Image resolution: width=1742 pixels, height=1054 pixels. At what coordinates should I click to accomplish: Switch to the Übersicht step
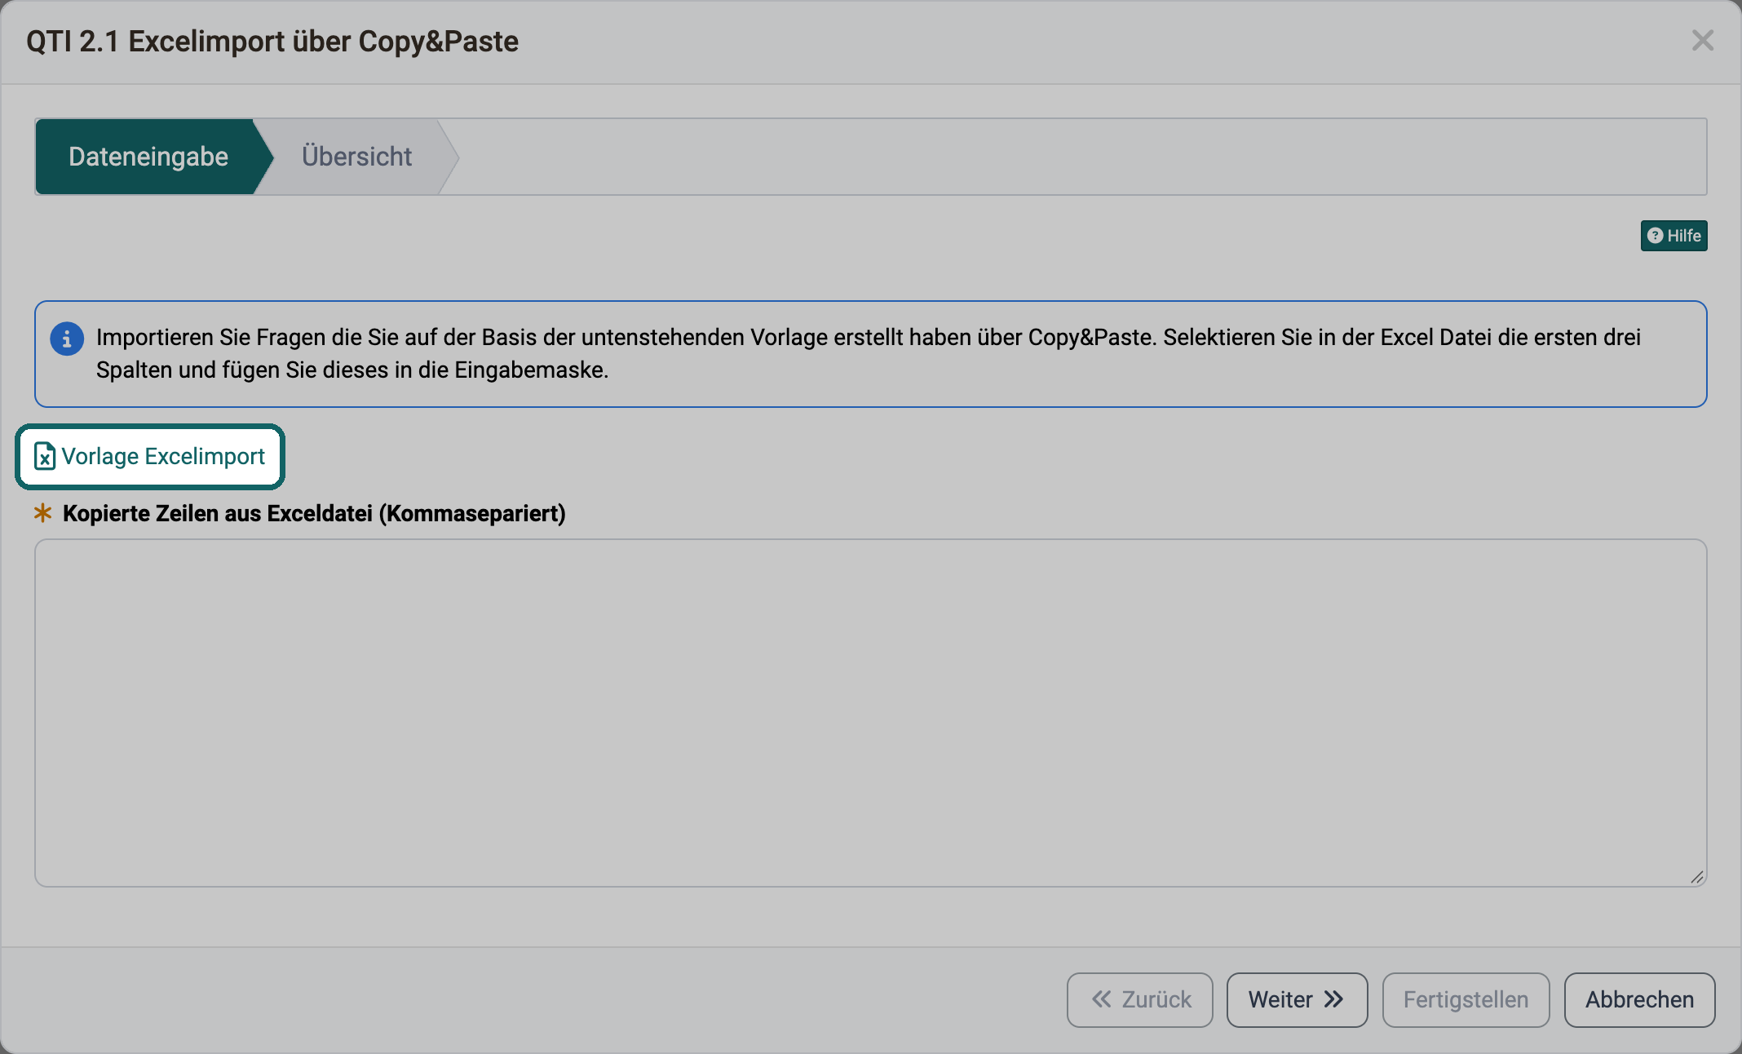[357, 157]
